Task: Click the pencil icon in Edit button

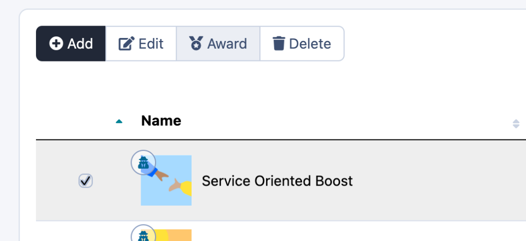Action: tap(126, 44)
